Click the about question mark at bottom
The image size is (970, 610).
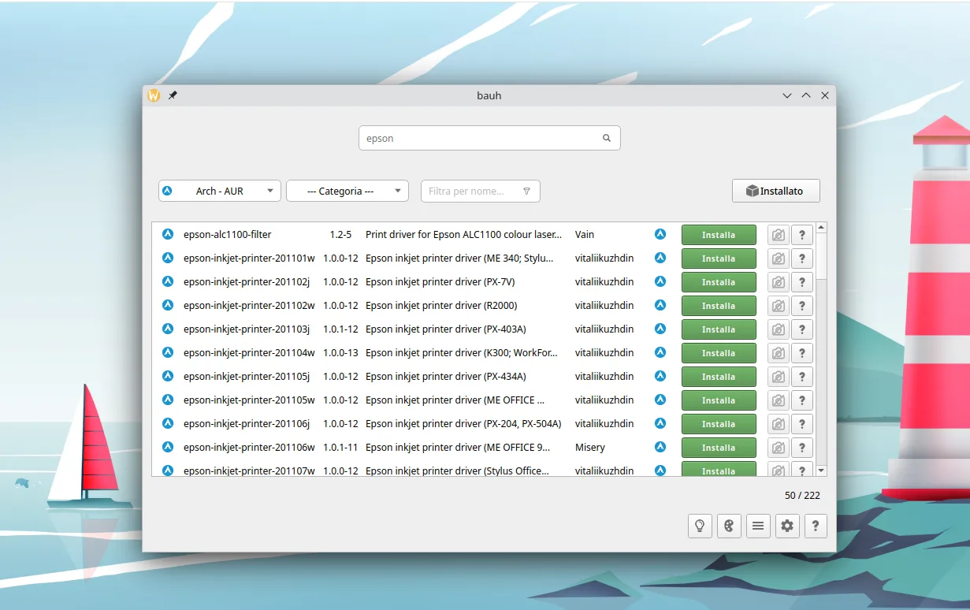pyautogui.click(x=816, y=526)
